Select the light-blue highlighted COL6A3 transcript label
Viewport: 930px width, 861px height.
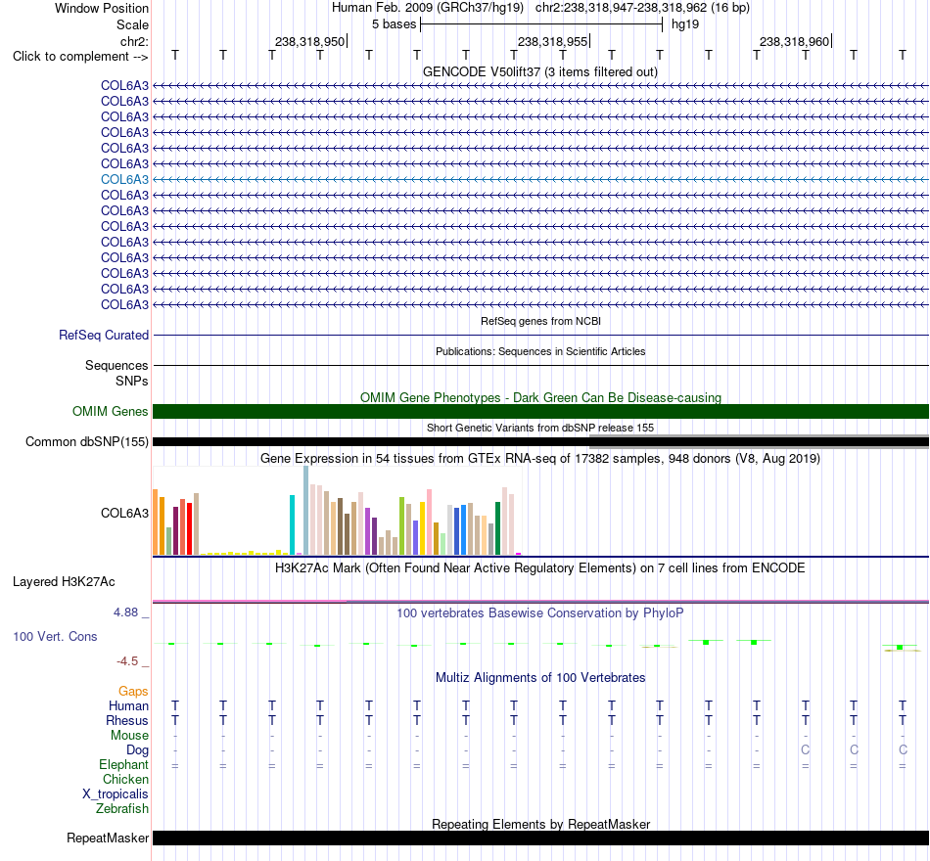[x=124, y=179]
